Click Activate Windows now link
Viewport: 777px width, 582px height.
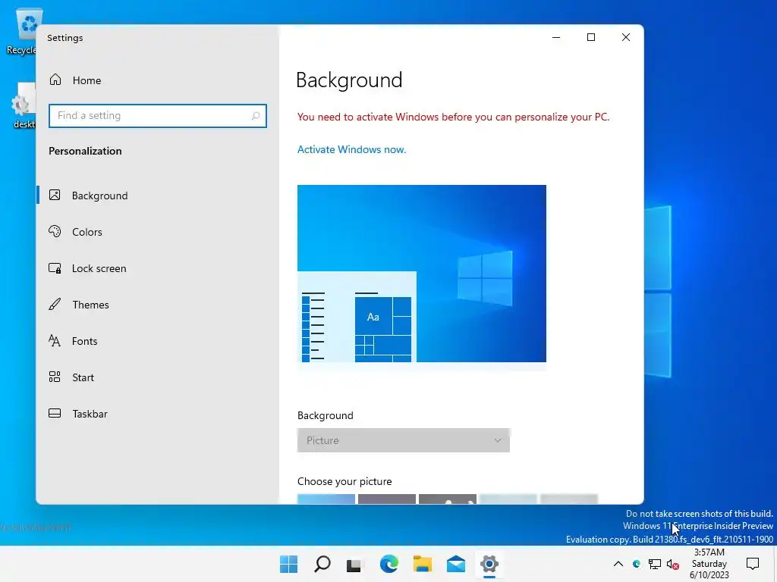[351, 149]
